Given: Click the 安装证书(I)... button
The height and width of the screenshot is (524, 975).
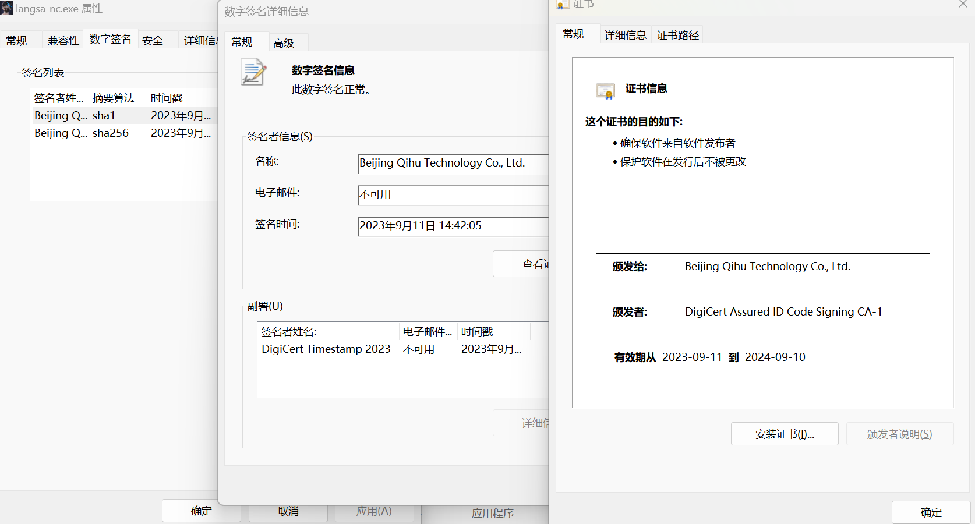Looking at the screenshot, I should (785, 434).
